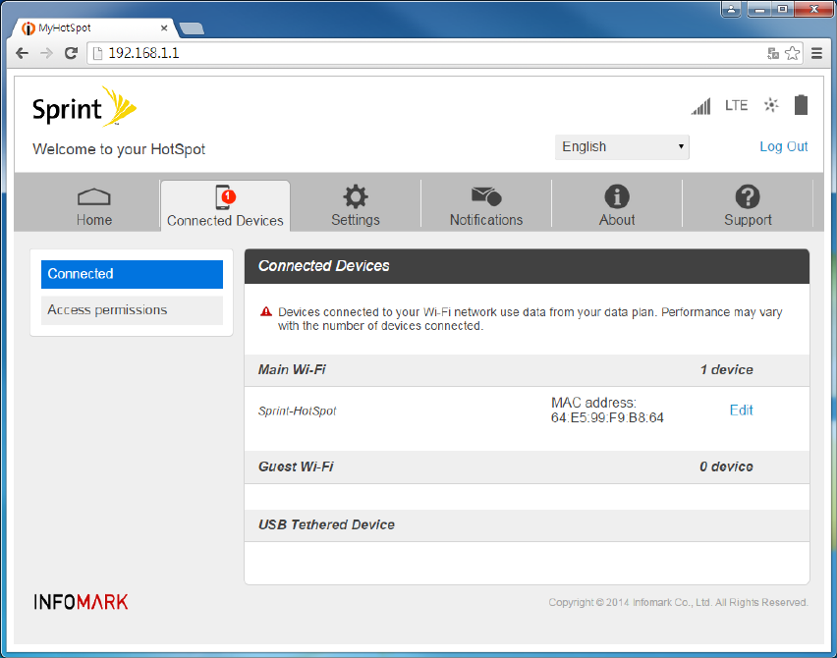Open the Chrome hamburger menu
837x658 pixels.
(816, 53)
